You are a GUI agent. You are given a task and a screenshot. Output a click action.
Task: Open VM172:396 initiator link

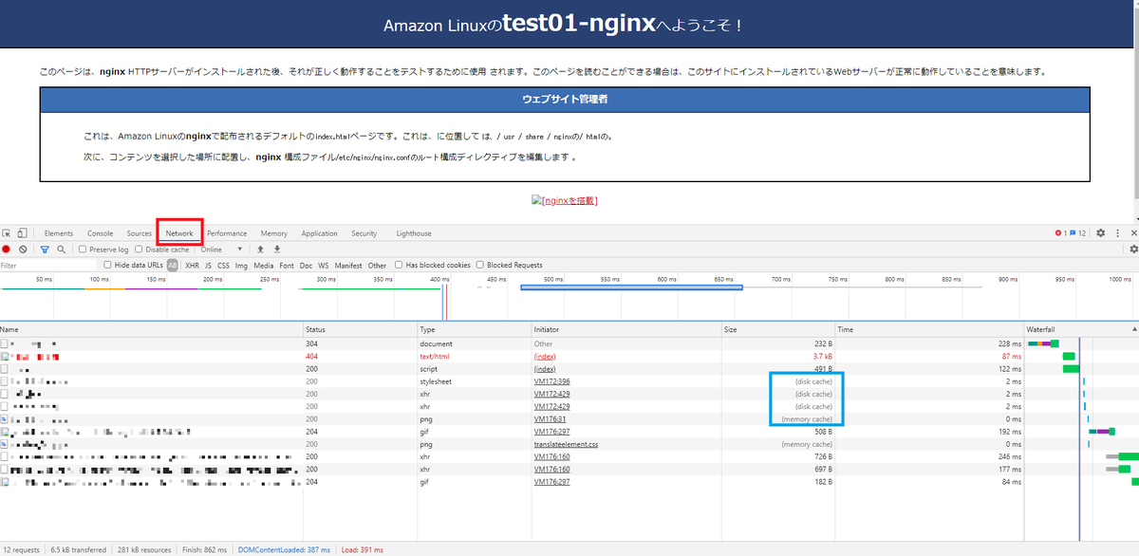(x=551, y=380)
